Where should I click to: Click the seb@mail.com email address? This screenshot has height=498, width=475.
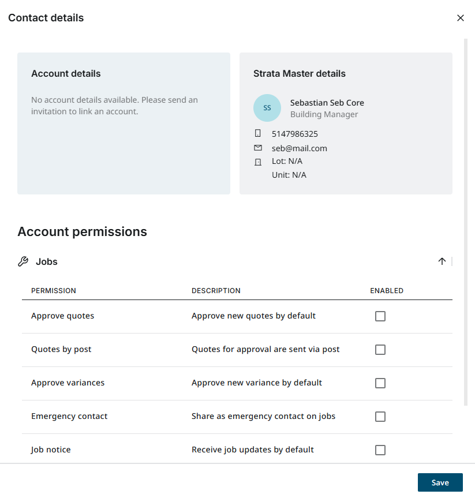tap(299, 148)
